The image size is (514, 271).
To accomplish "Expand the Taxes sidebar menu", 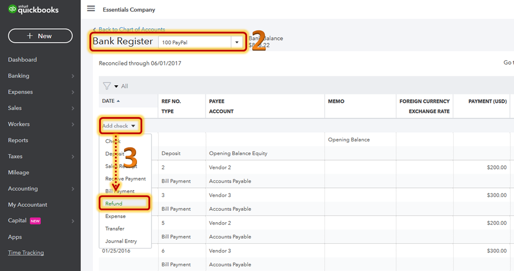I will [x=40, y=156].
